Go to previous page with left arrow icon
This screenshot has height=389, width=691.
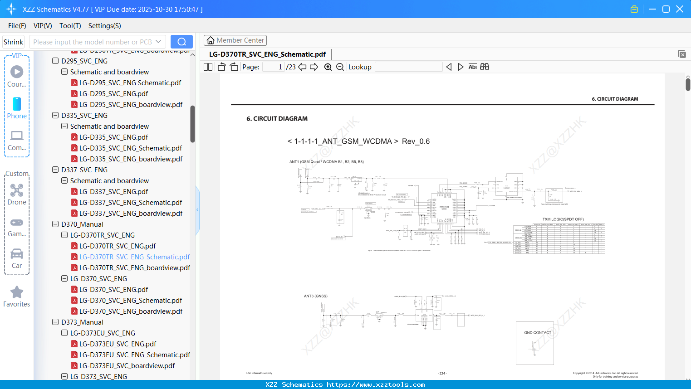[x=302, y=67]
